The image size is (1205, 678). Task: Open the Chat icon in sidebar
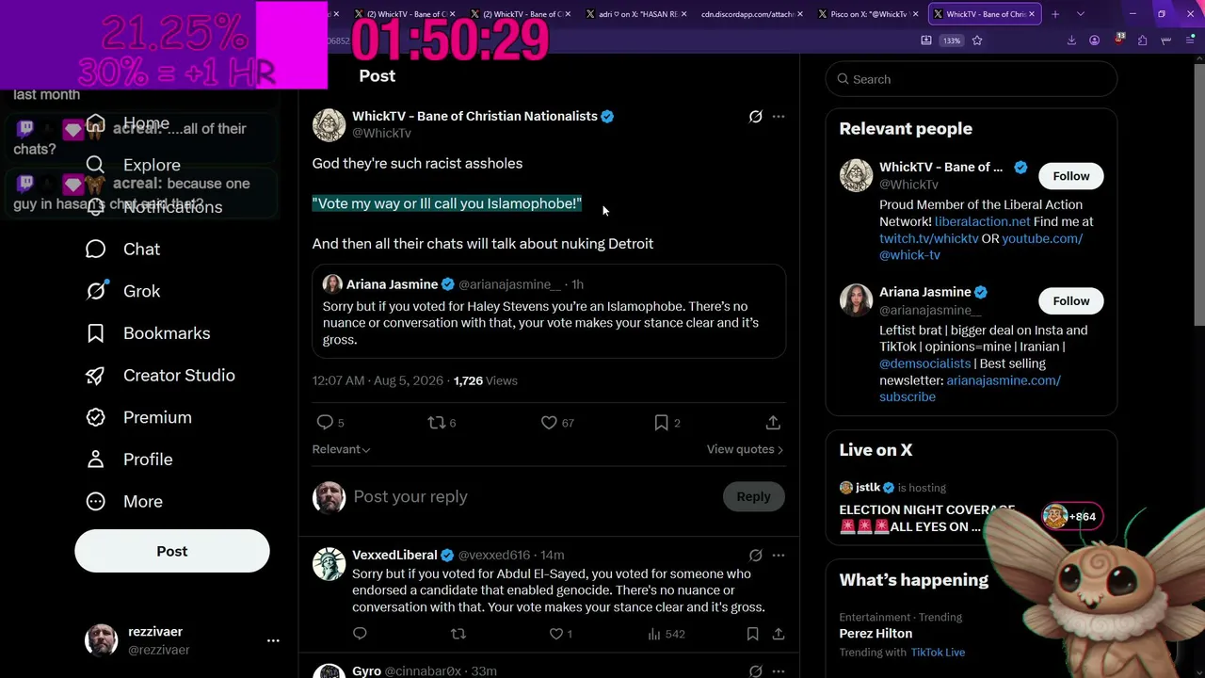click(95, 249)
